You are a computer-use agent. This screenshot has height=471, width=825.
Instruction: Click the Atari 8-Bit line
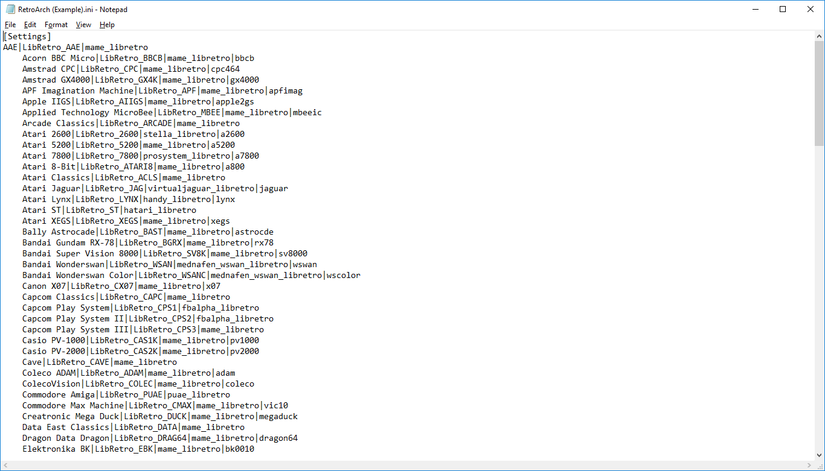[133, 166]
